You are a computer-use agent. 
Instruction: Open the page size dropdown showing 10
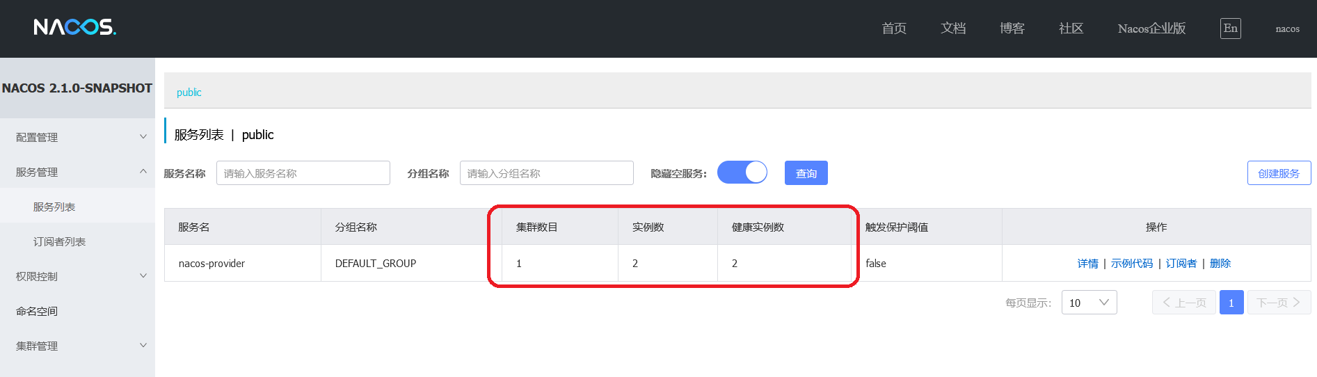1089,303
